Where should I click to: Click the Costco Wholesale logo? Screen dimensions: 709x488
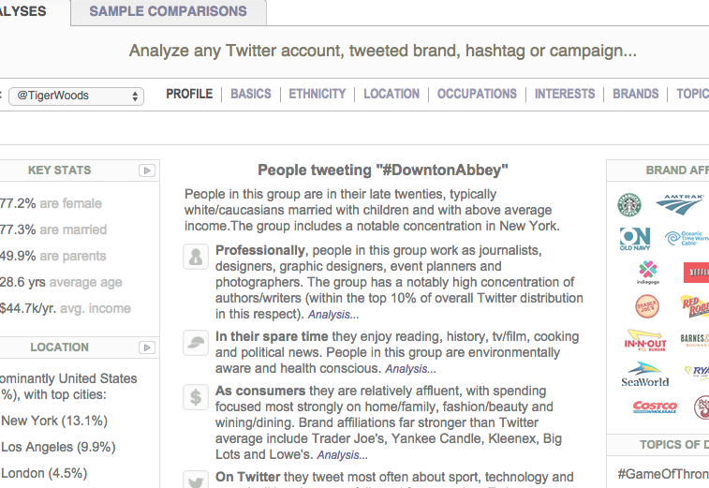655,407
